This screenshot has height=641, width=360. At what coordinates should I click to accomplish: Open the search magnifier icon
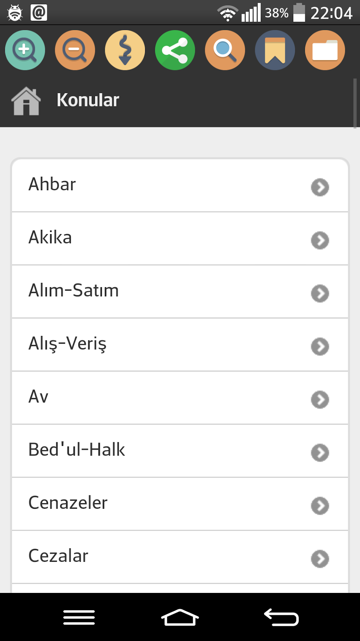(x=225, y=50)
